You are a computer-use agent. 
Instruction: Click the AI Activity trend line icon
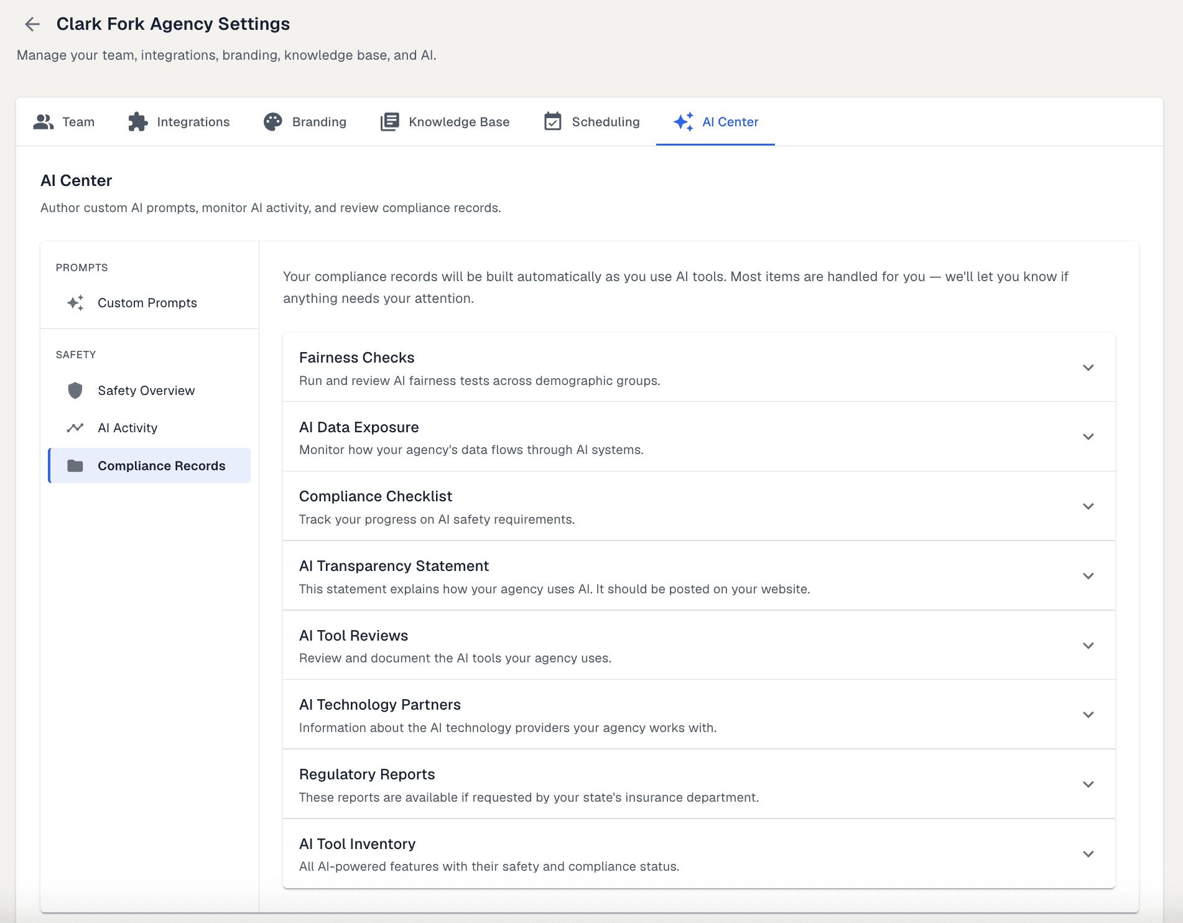75,428
